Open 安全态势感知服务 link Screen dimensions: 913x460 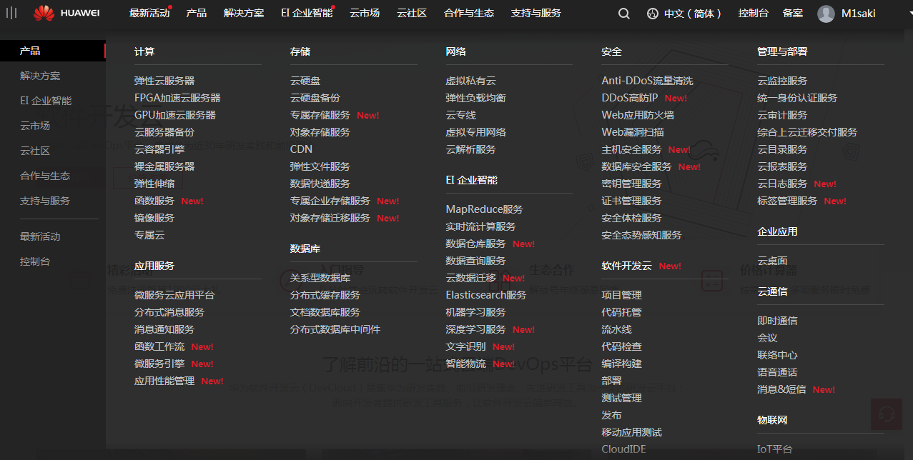click(641, 235)
